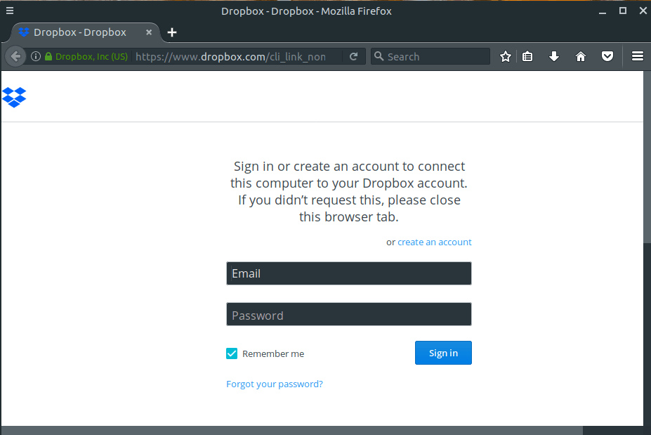Open the window menu in the title bar
651x435 pixels.
point(10,11)
